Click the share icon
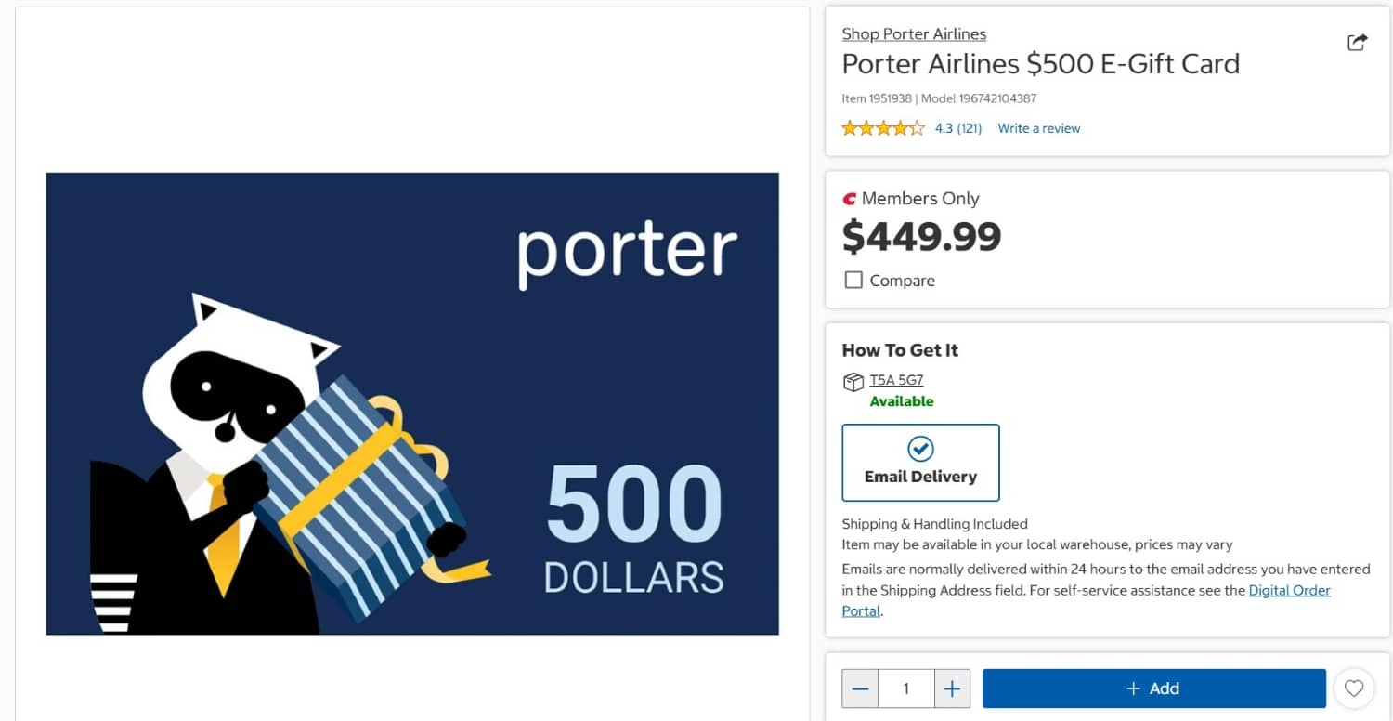Screen dimensions: 1393x721 [1357, 42]
